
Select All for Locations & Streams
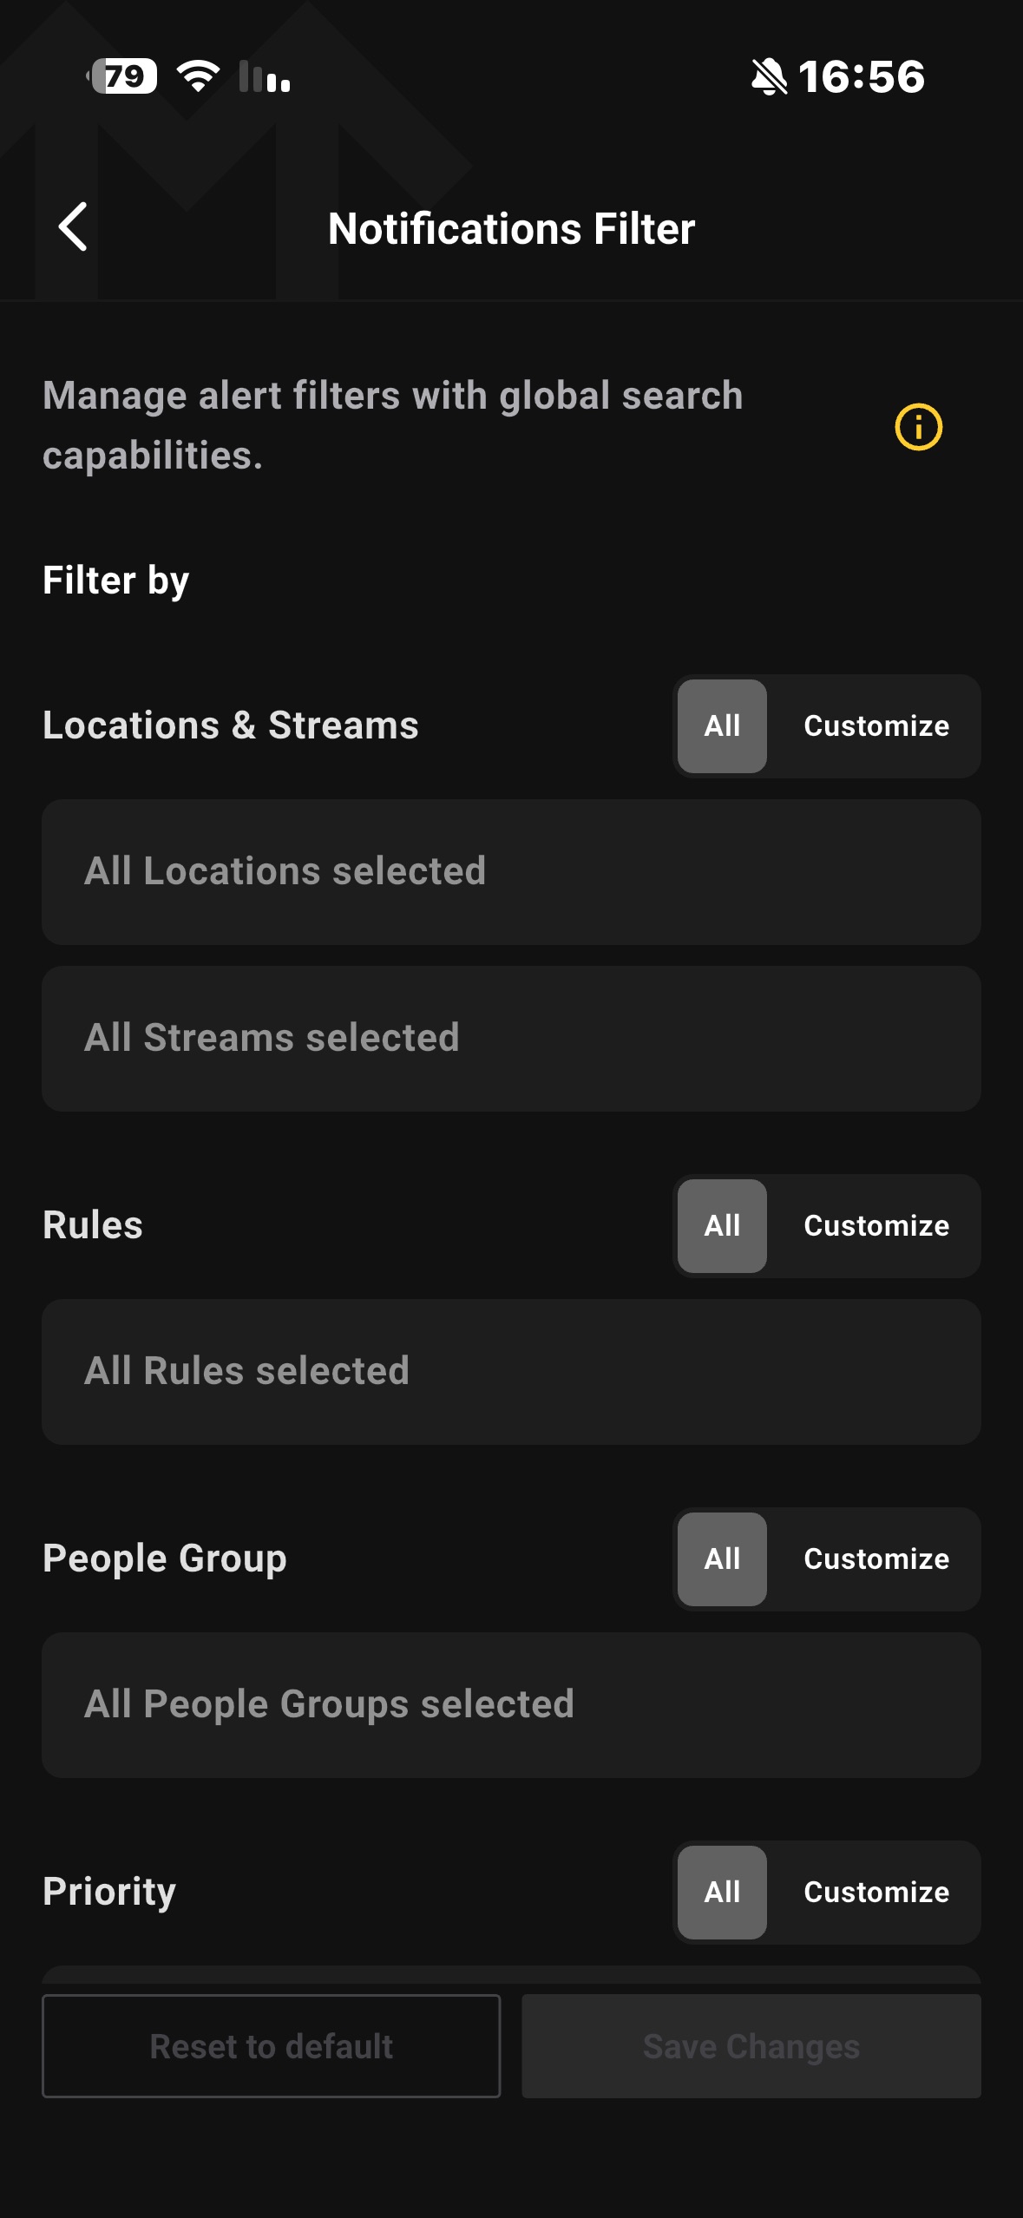click(722, 726)
